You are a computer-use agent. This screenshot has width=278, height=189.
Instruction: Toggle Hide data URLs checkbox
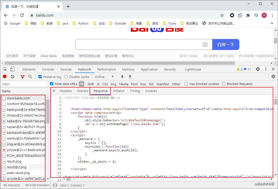point(51,84)
